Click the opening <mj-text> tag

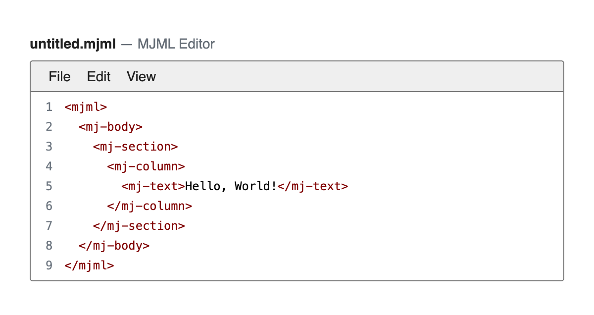[x=153, y=186]
